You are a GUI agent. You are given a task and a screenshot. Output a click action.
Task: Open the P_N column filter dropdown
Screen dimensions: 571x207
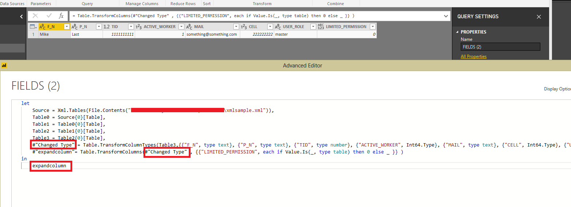click(99, 27)
